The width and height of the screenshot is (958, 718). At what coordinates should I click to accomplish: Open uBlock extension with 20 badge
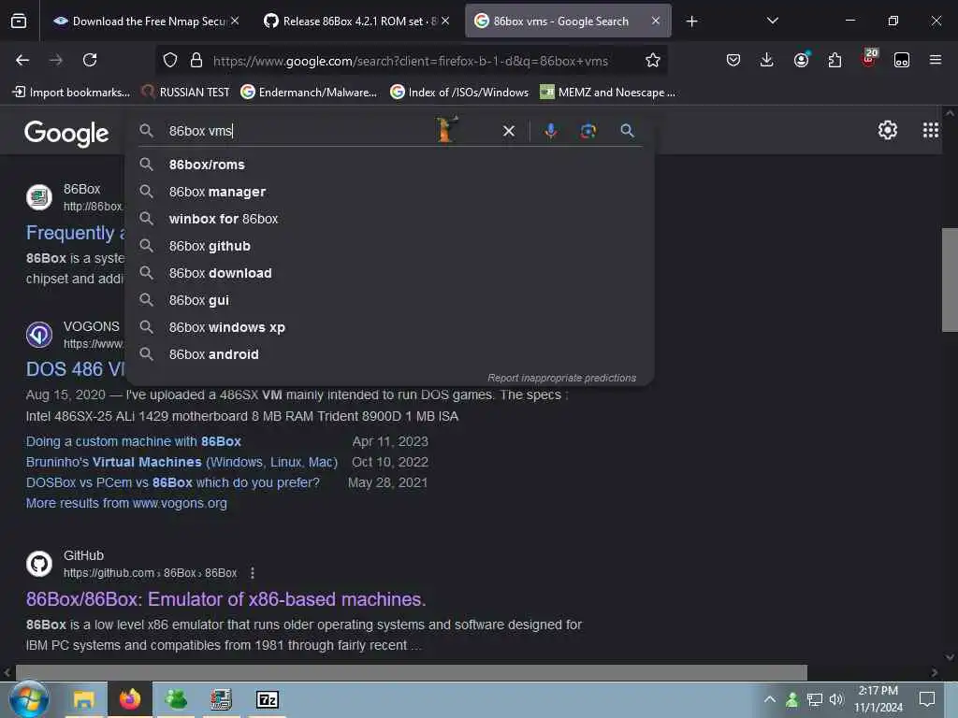[x=868, y=59]
